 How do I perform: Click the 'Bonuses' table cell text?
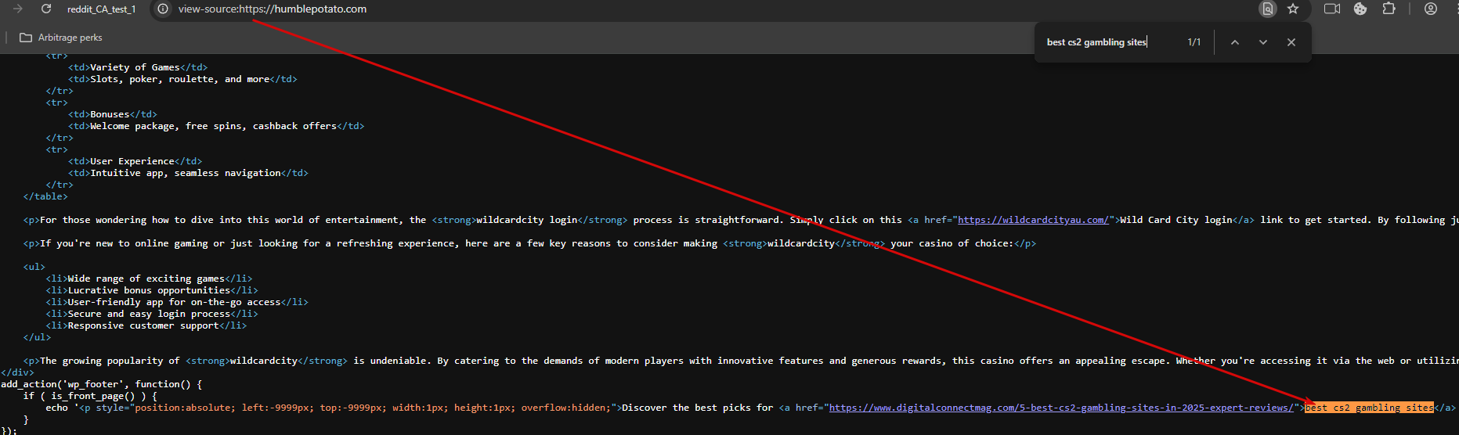tap(110, 114)
